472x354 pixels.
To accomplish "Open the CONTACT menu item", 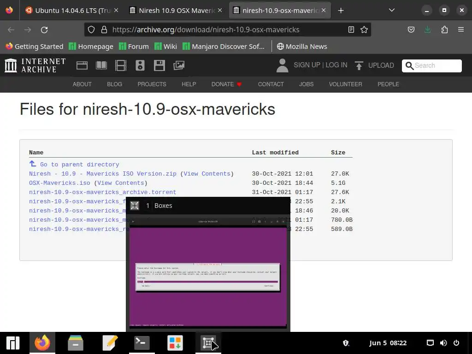I will tap(271, 84).
